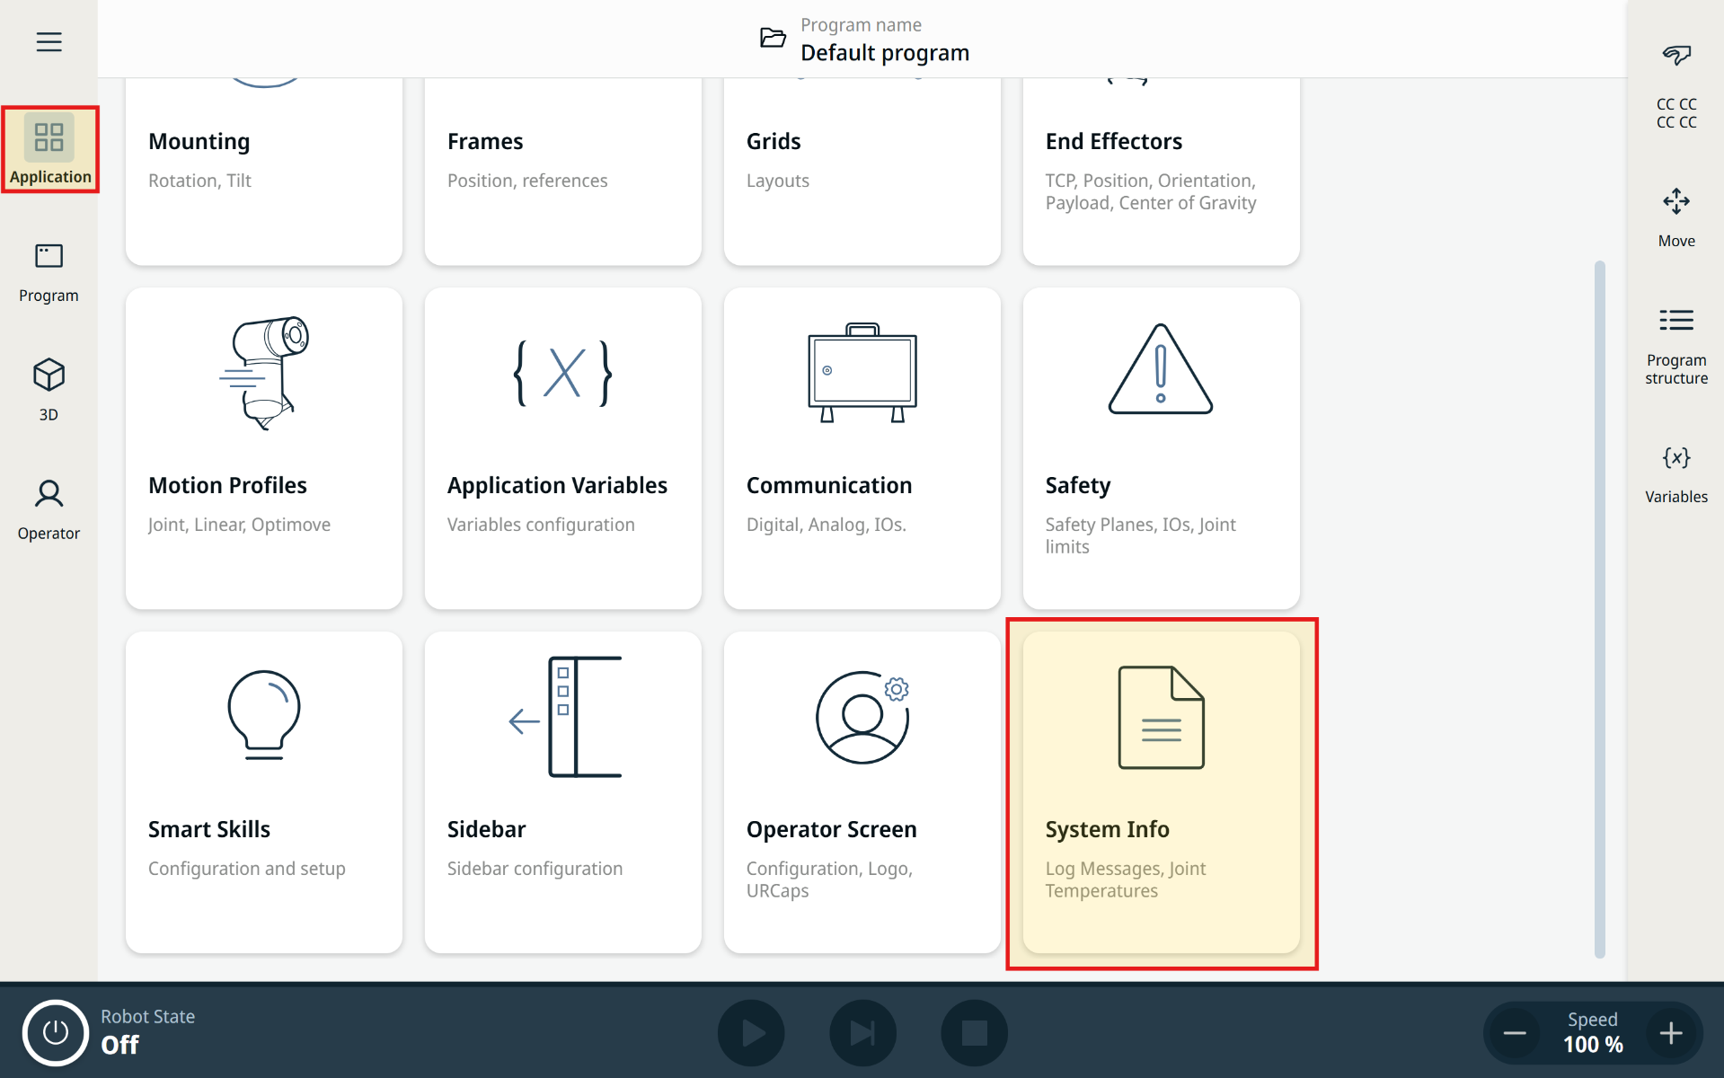Open the Variables sidebar panel
The height and width of the screenshot is (1078, 1724).
[x=1675, y=473]
